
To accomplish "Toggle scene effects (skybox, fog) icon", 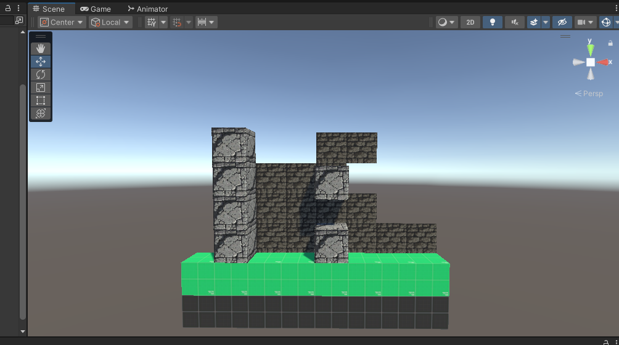I will pyautogui.click(x=534, y=22).
